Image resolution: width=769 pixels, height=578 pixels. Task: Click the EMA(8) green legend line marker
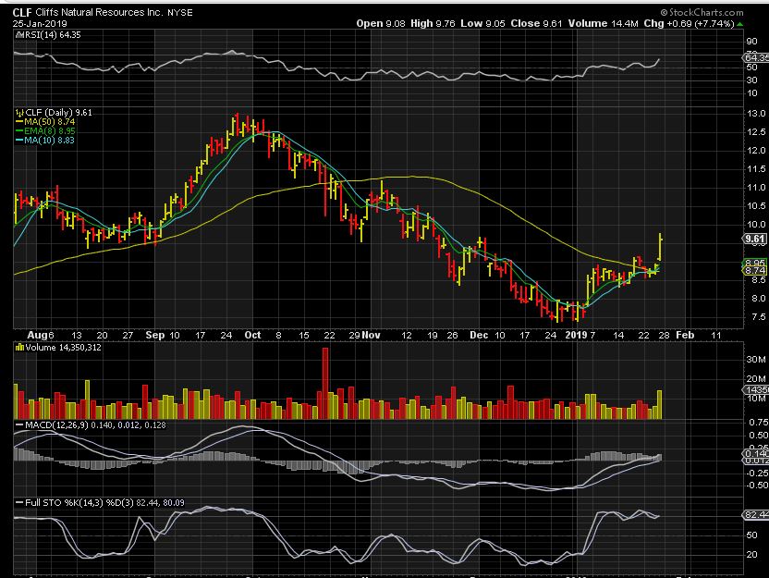click(18, 130)
